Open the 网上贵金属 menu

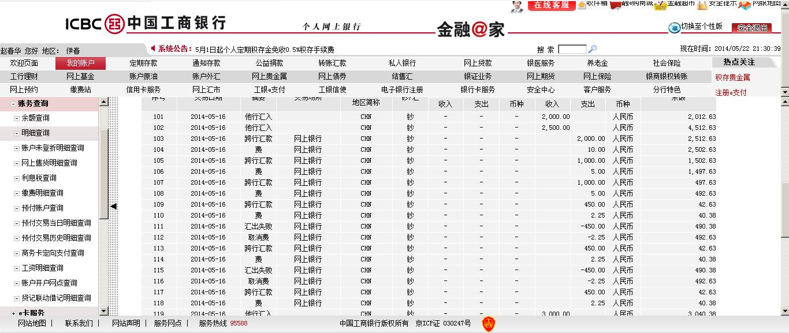pos(269,76)
